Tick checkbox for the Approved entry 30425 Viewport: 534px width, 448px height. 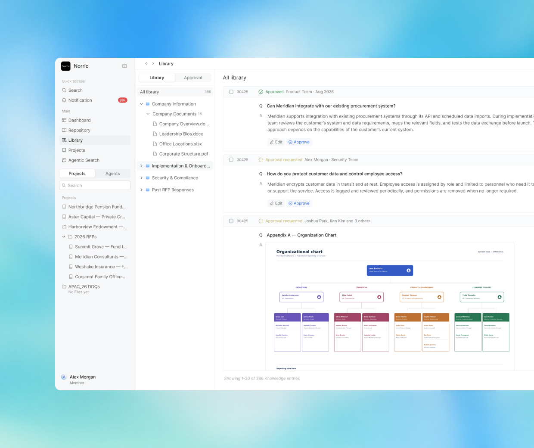pos(231,92)
